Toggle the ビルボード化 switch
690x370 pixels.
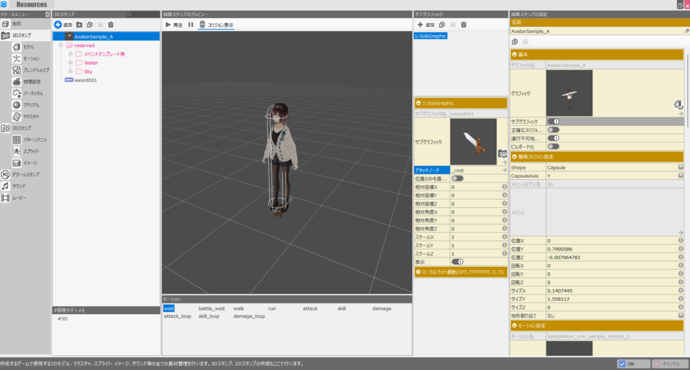click(x=554, y=146)
